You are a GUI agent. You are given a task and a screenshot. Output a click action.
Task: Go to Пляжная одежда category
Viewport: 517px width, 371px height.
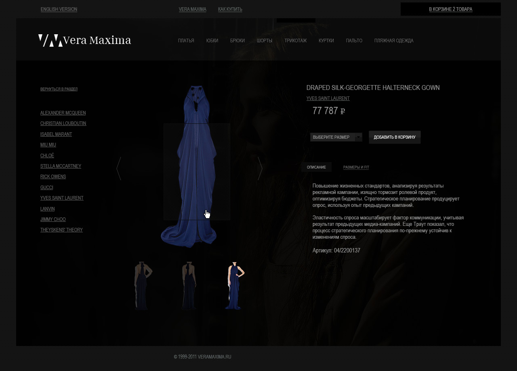394,41
